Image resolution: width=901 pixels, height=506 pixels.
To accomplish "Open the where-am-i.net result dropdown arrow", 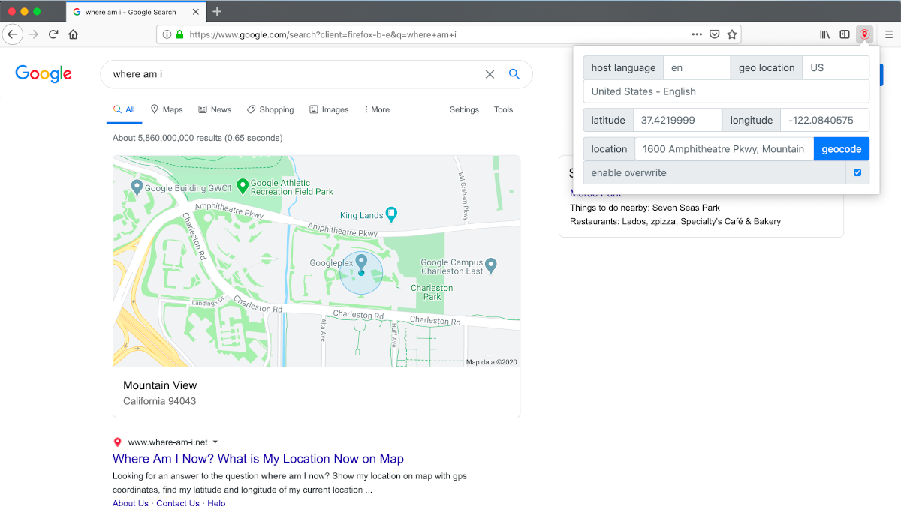I will click(x=215, y=442).
